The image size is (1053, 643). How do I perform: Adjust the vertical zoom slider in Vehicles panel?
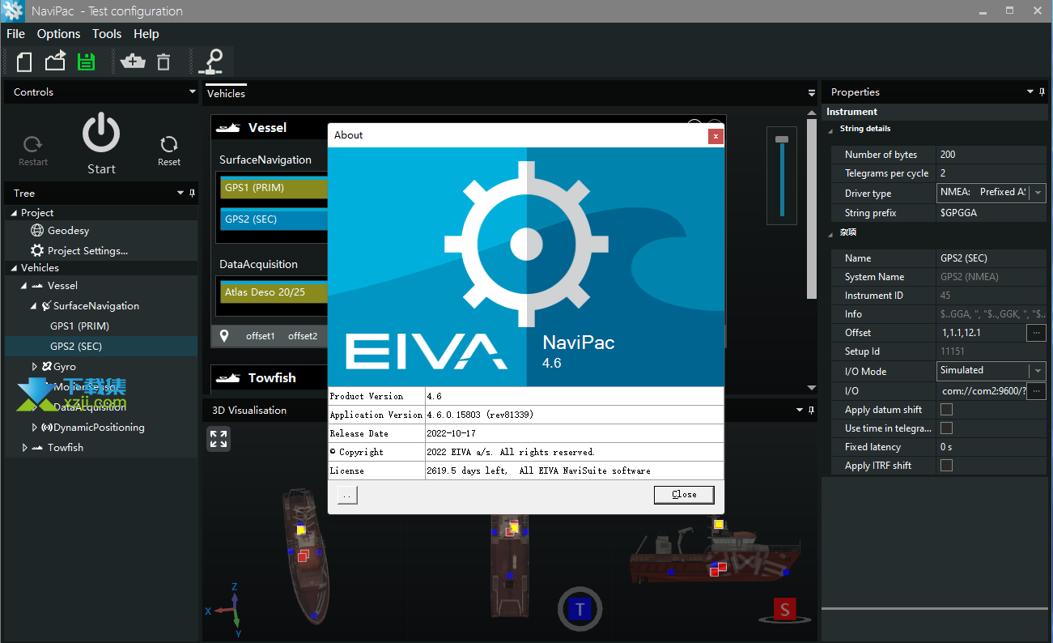(781, 140)
